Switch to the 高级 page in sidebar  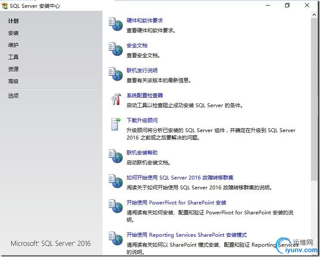tap(13, 81)
